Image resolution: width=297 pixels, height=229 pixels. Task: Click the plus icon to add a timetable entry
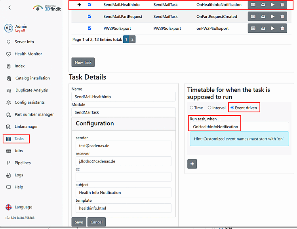click(x=192, y=164)
